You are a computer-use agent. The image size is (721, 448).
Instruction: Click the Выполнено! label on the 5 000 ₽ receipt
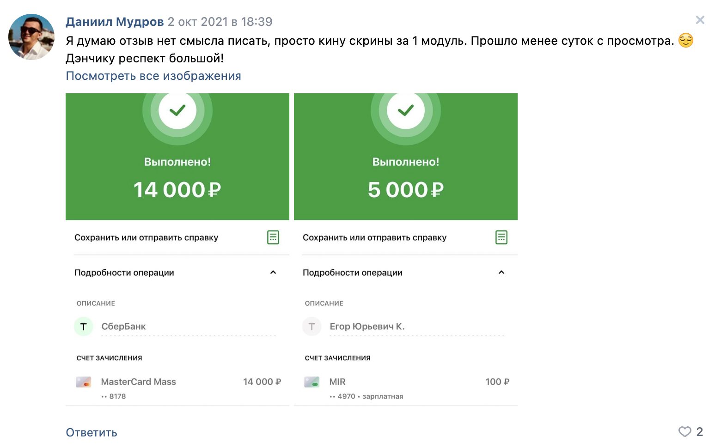click(x=406, y=162)
